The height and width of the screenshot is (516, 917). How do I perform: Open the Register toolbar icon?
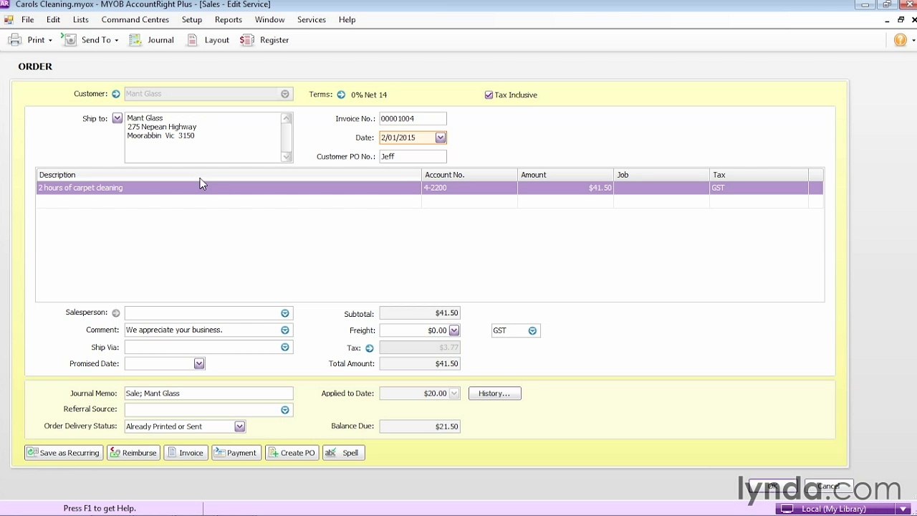(x=247, y=40)
